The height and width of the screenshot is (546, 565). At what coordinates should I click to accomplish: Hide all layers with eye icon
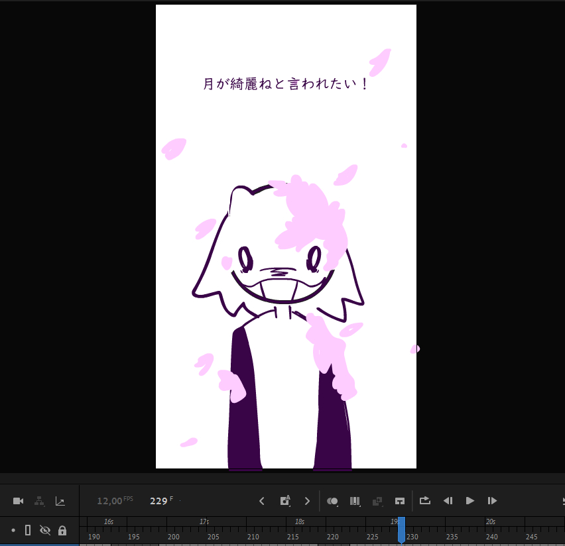45,530
